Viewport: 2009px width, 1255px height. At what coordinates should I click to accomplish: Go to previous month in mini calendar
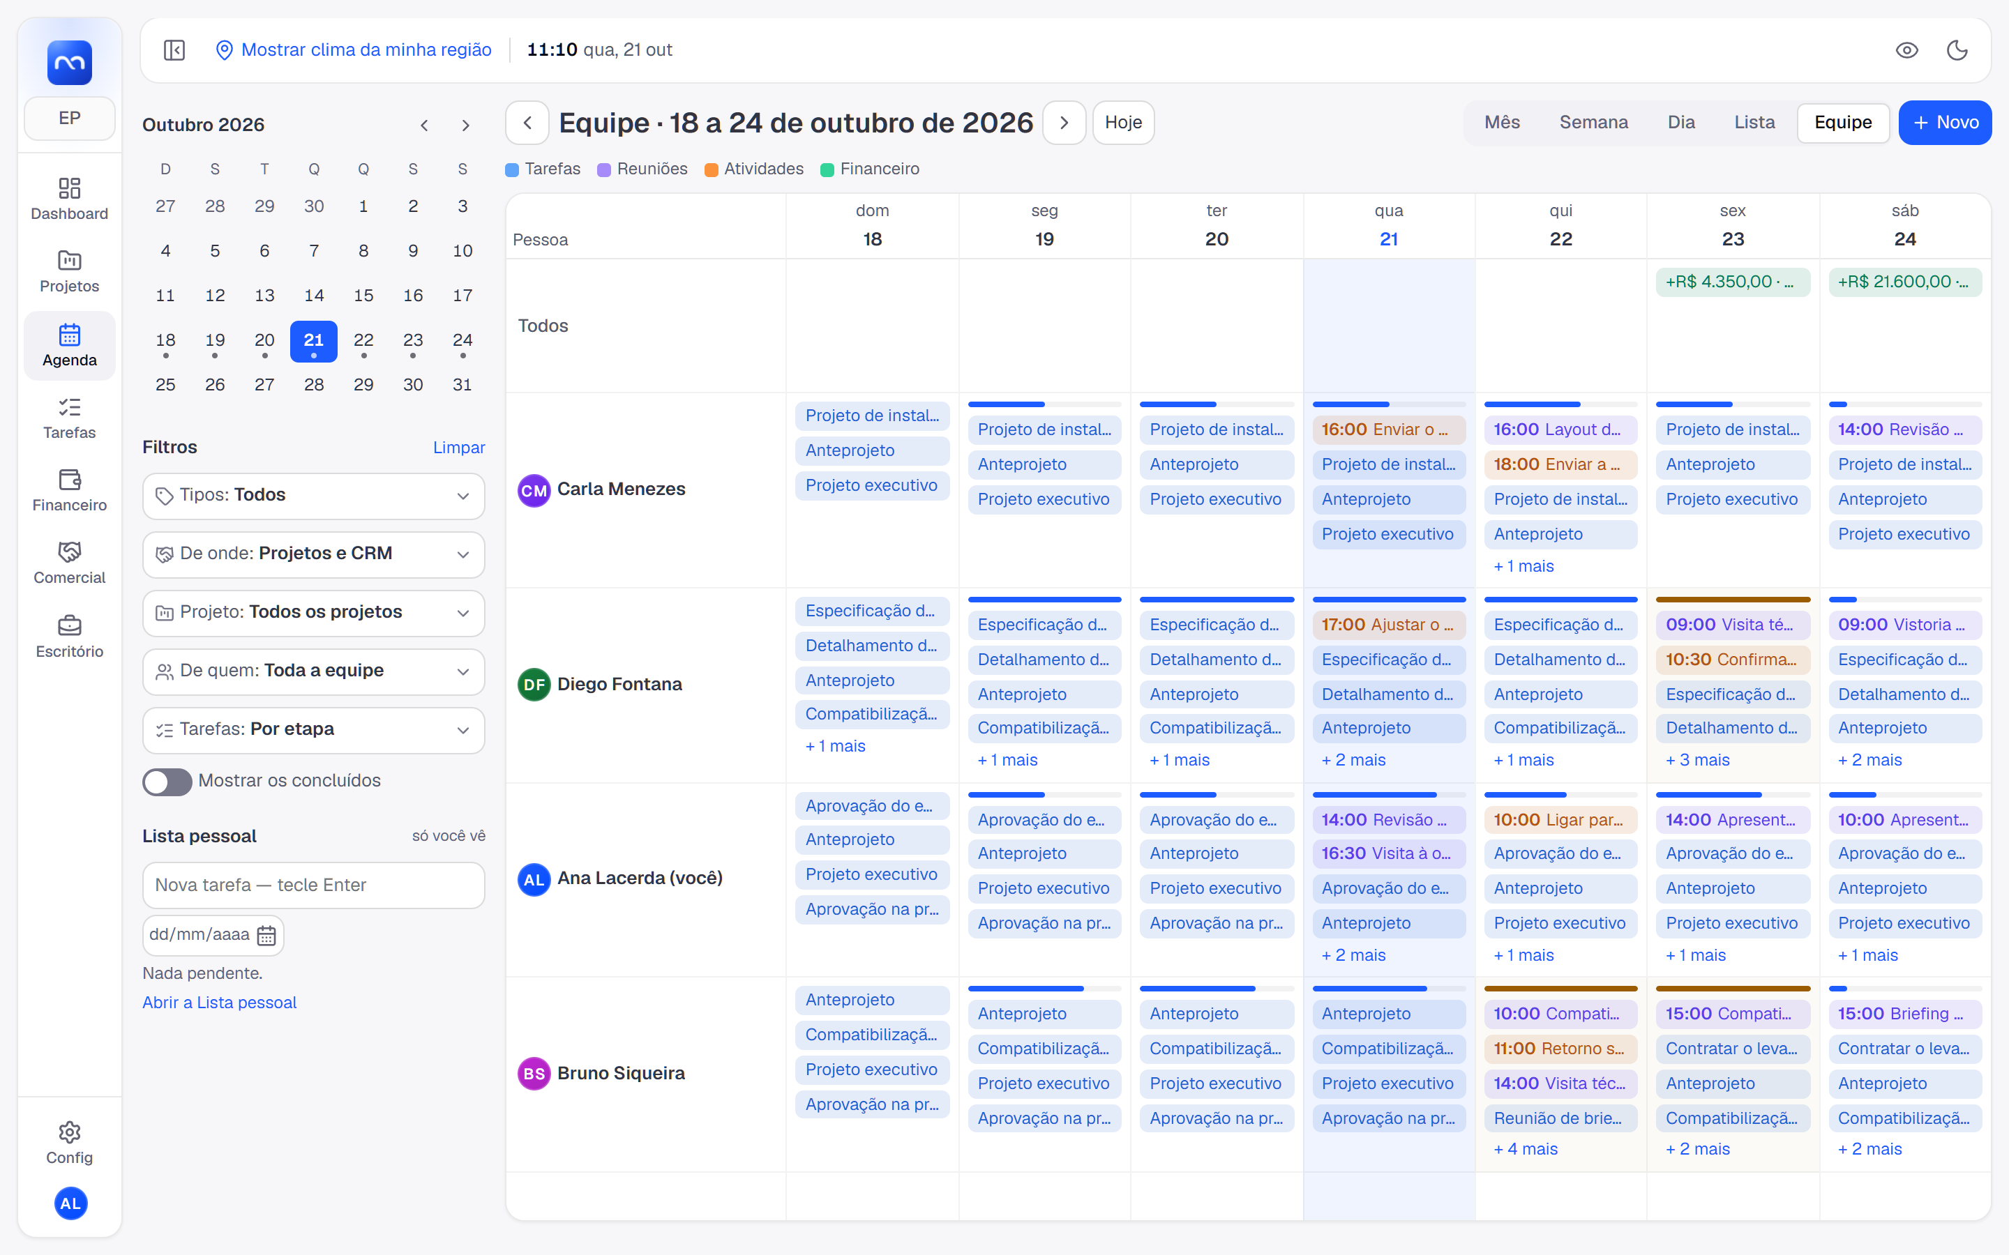click(x=424, y=125)
